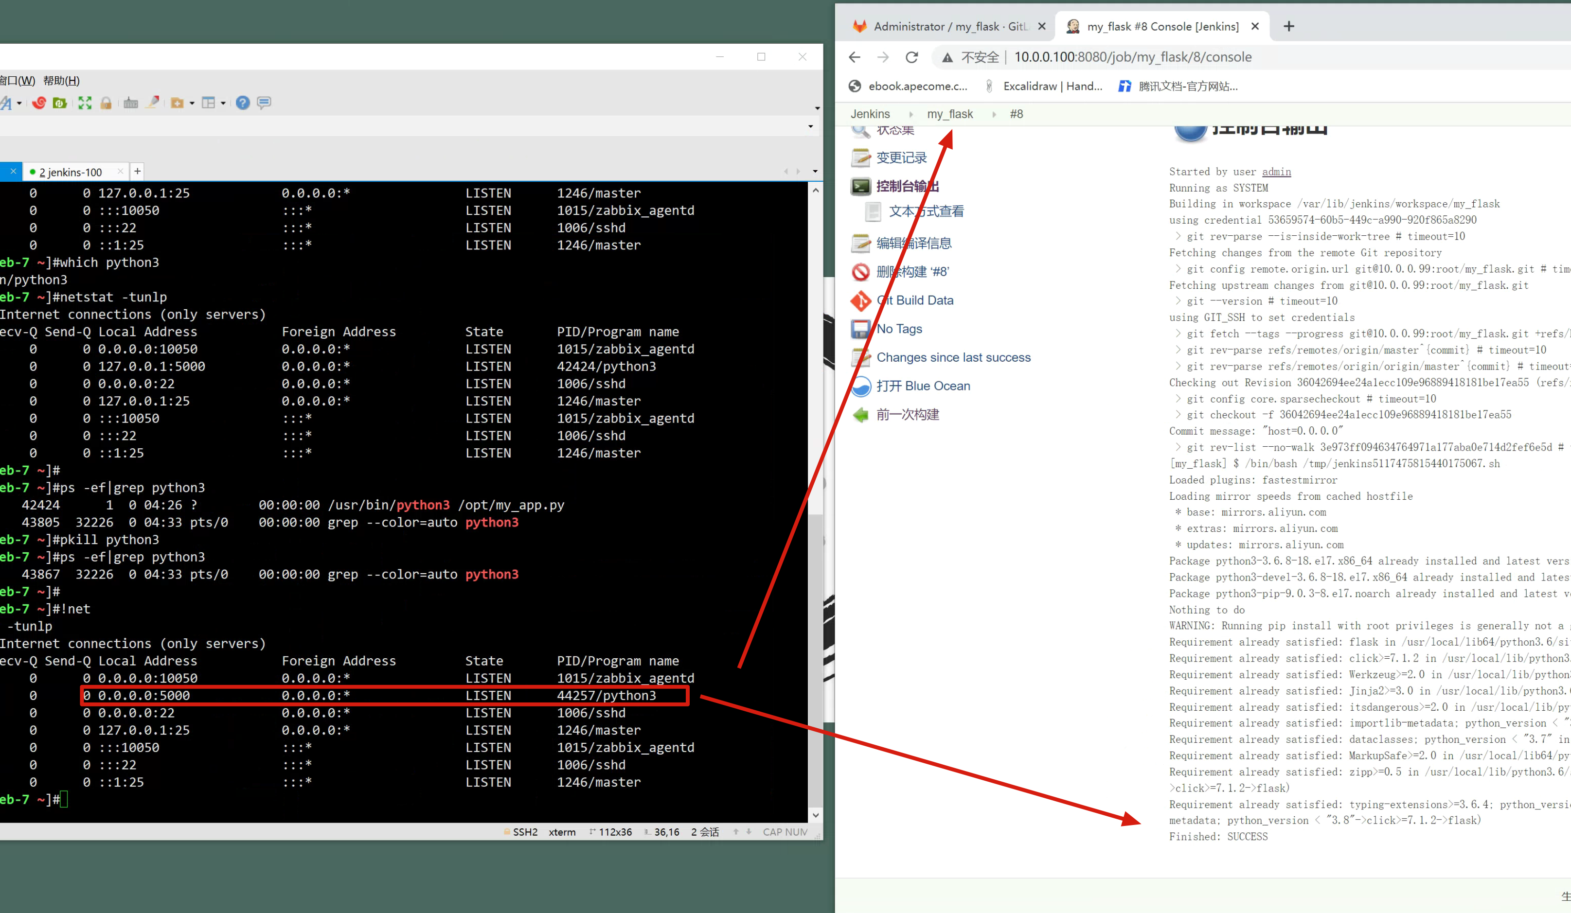Reload the Jenkins console page
Viewport: 1571px width, 913px height.
coord(911,57)
